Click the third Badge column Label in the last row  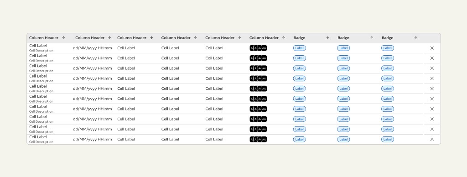pos(388,139)
